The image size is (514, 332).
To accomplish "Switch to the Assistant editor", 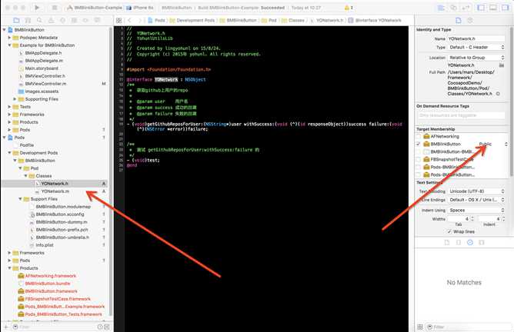I will pyautogui.click(x=453, y=8).
